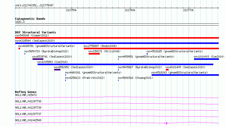Click the esv2758997 (Redon2006) red bar
Image resolution: width=226 pixels, height=126 pixels.
point(151,48)
